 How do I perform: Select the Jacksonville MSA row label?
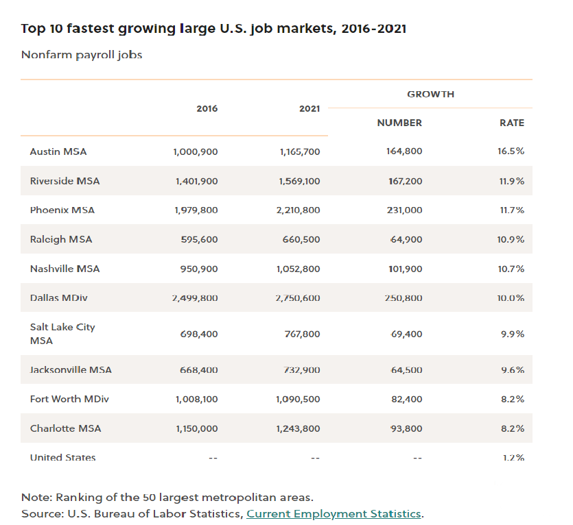tap(71, 370)
